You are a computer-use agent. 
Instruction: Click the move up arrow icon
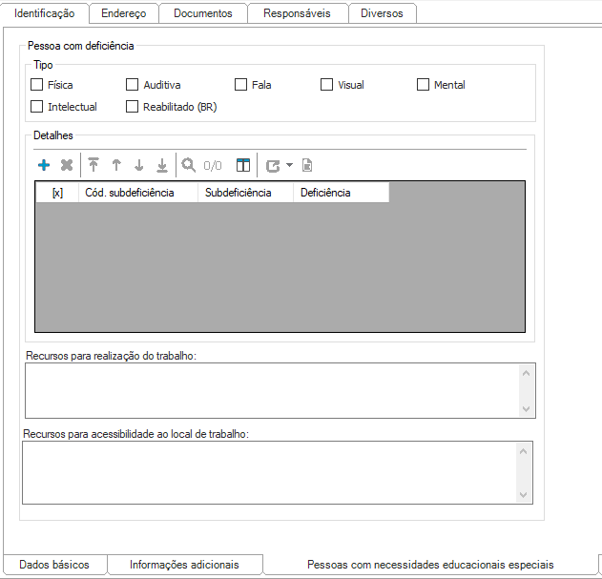116,165
